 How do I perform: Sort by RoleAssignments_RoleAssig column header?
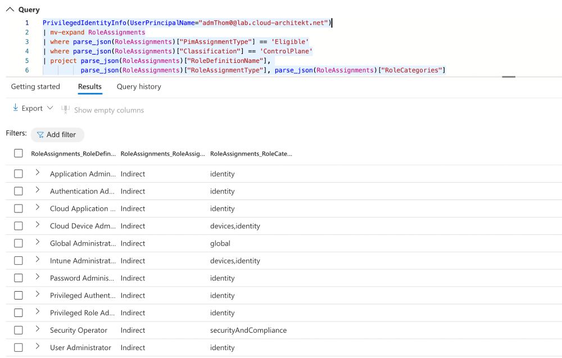click(163, 154)
